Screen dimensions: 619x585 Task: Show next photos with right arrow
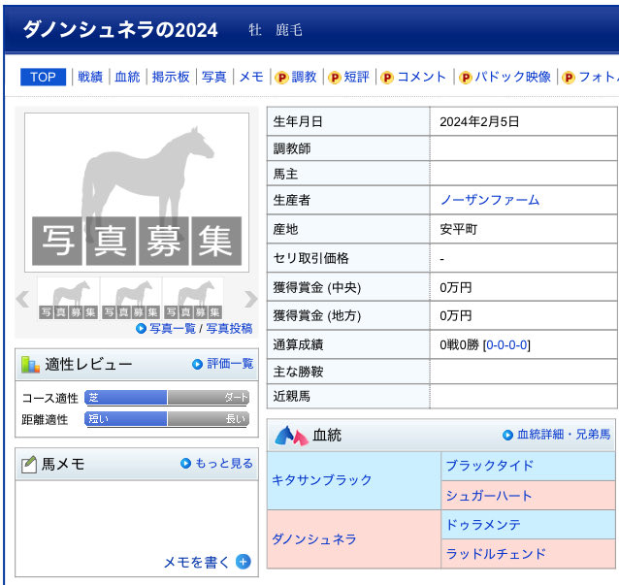point(250,299)
